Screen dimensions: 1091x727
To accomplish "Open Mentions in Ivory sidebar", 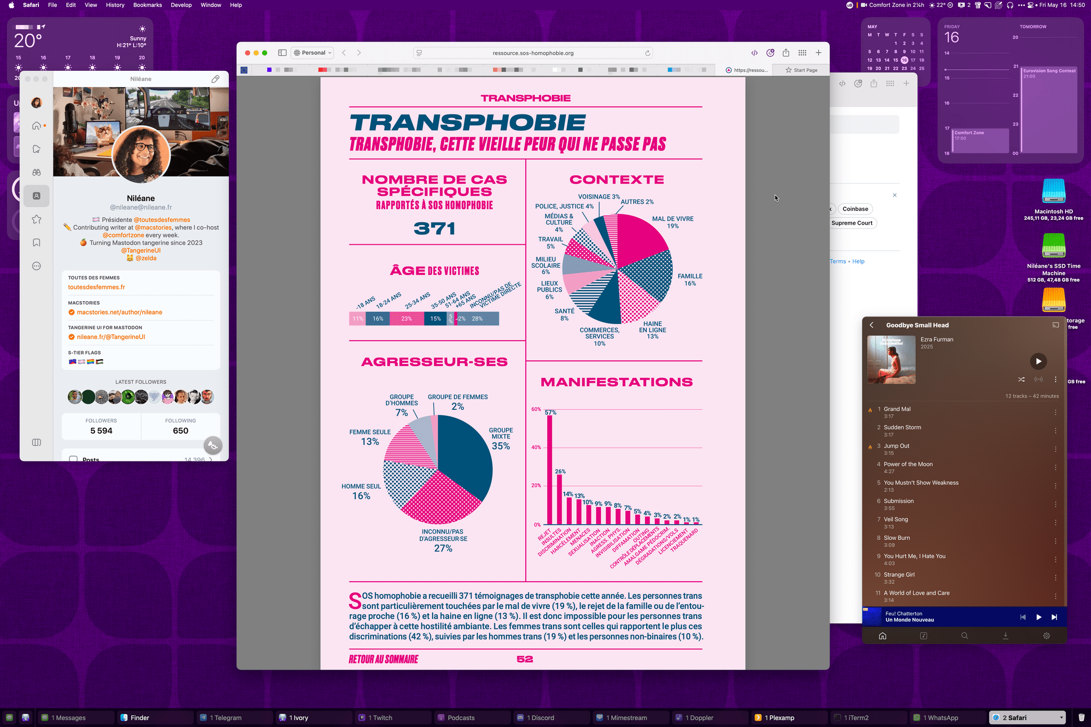I will point(36,149).
